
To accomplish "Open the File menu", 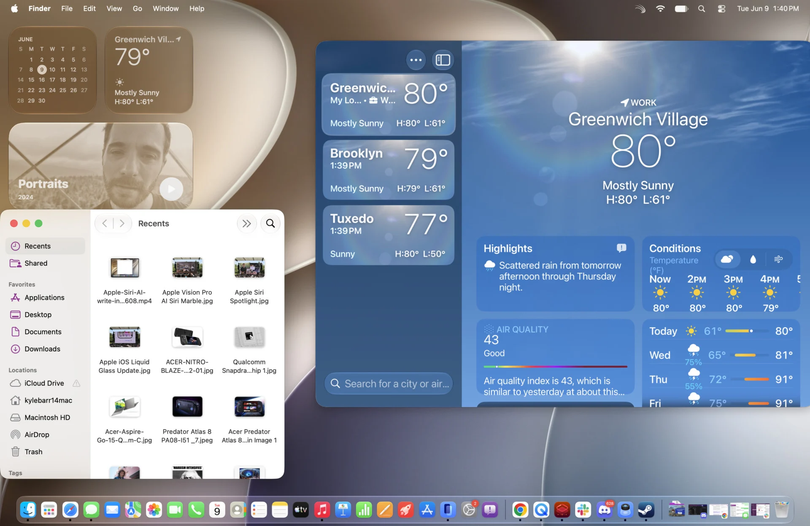I will (x=67, y=8).
